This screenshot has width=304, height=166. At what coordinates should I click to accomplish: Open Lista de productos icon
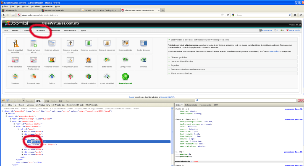(88, 76)
